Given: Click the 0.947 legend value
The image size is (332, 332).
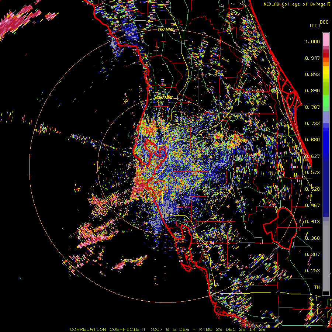Looking at the screenshot, I should [x=312, y=58].
